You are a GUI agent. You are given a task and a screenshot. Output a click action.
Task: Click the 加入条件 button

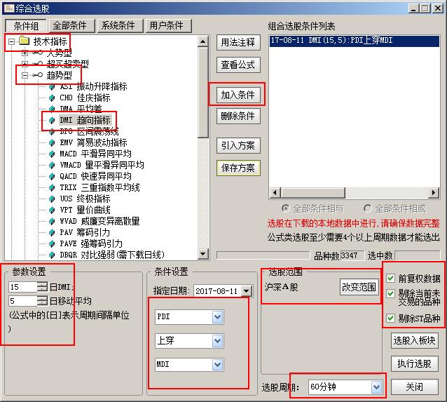(x=238, y=95)
